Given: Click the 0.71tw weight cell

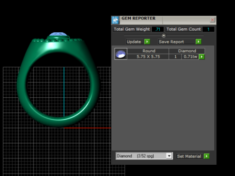Looking at the screenshot, I should coord(190,57).
